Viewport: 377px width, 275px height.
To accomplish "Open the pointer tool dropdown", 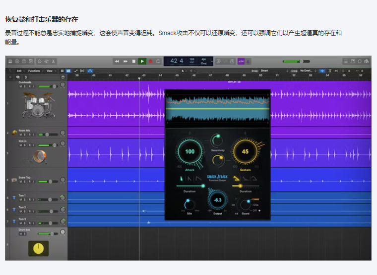I will (184, 71).
